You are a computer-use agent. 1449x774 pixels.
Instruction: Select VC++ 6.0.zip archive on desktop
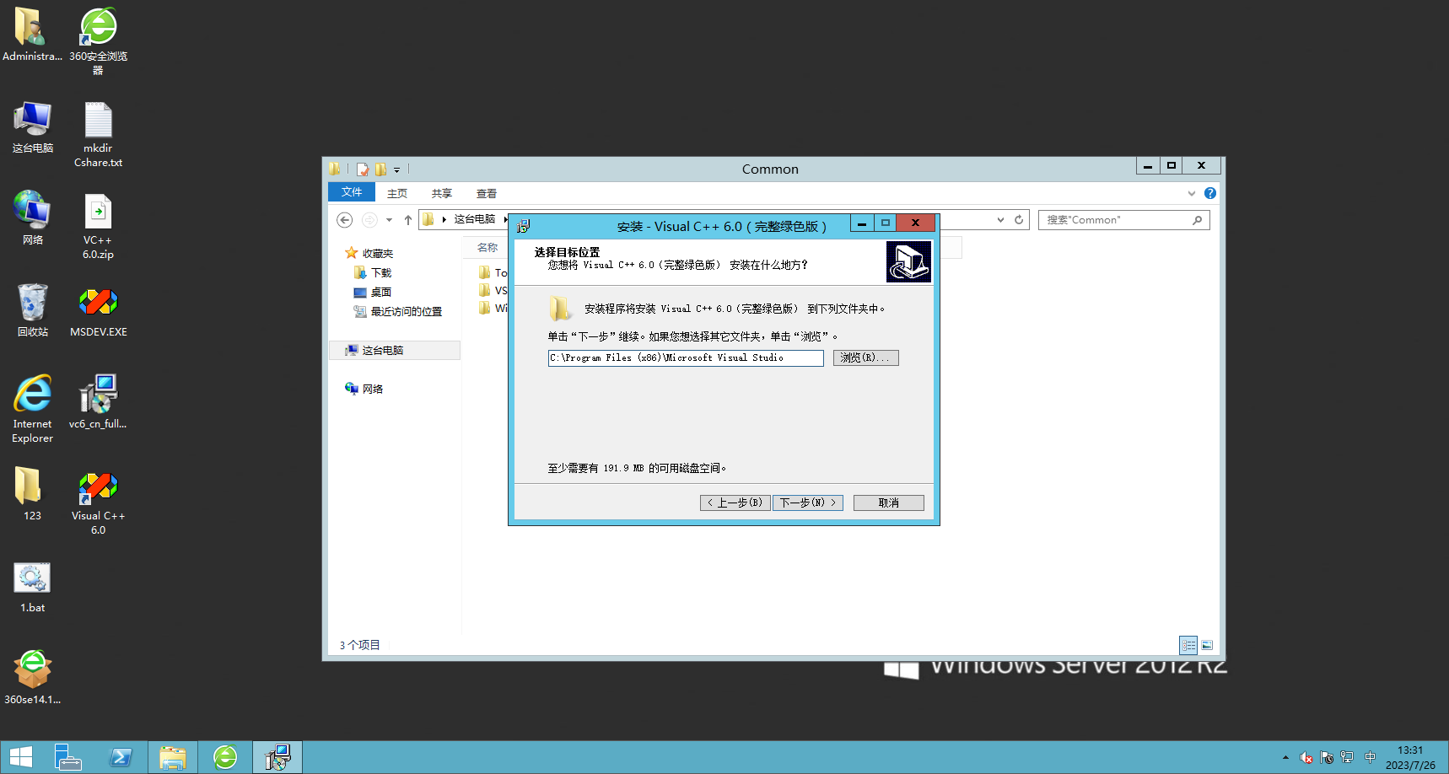pyautogui.click(x=98, y=226)
